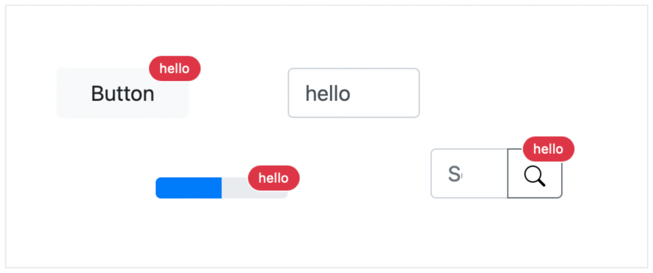Click inside the hello text input box
Image resolution: width=653 pixels, height=273 pixels.
pos(353,93)
